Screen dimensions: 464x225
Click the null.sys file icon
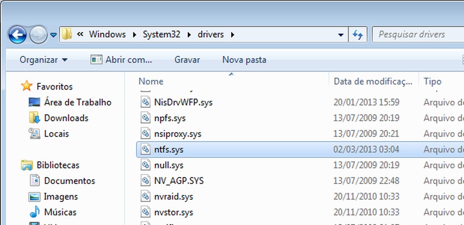[x=145, y=165]
